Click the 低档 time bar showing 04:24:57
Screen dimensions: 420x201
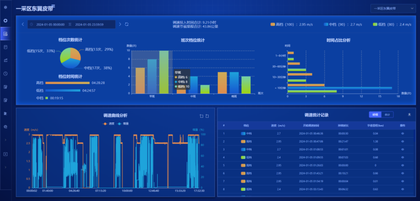click(x=63, y=91)
